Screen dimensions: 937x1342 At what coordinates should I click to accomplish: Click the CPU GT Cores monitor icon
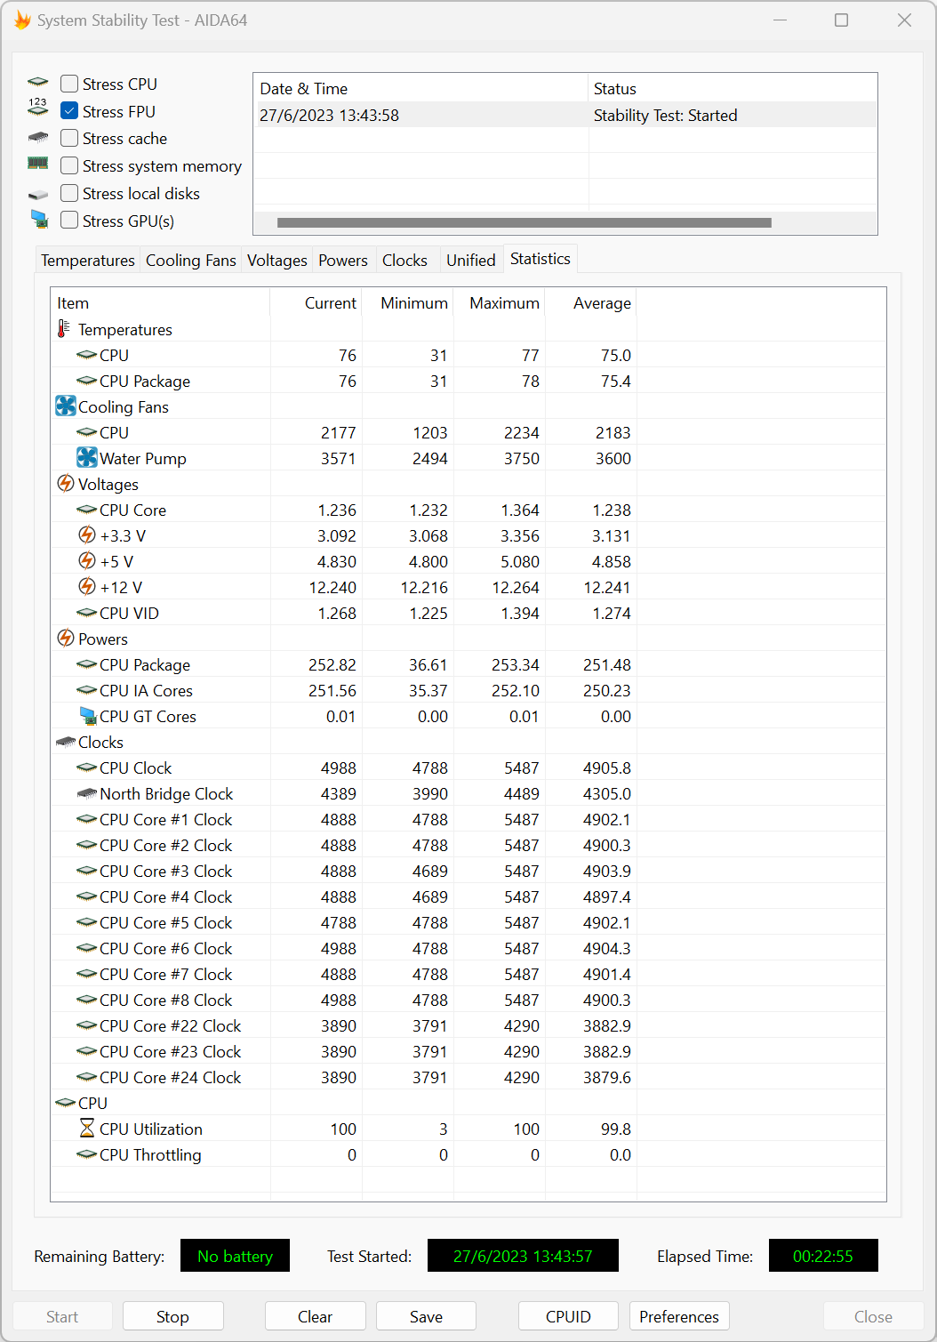(x=87, y=716)
